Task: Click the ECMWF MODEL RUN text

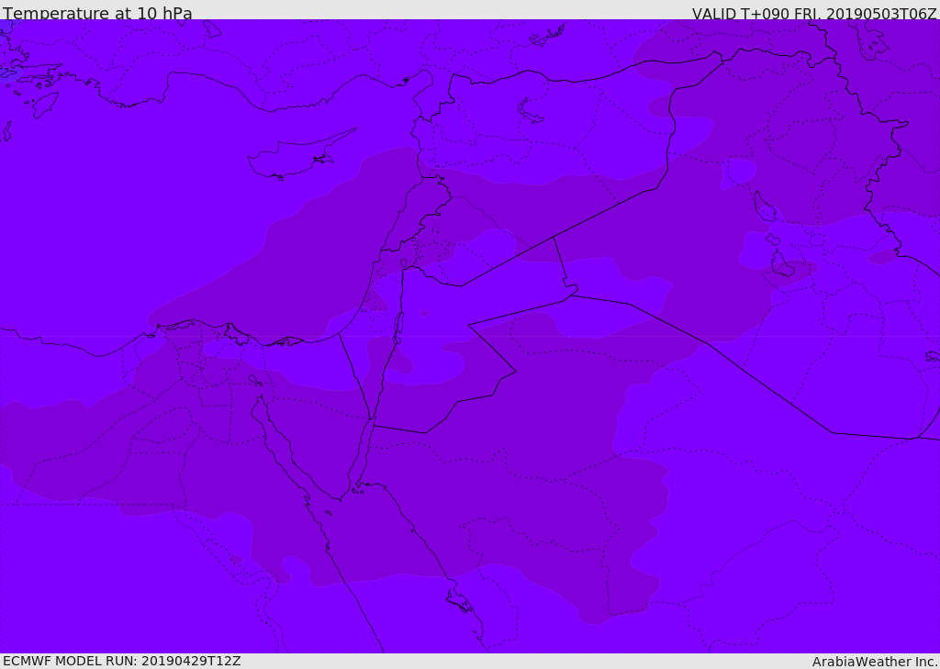Action: pyautogui.click(x=122, y=661)
